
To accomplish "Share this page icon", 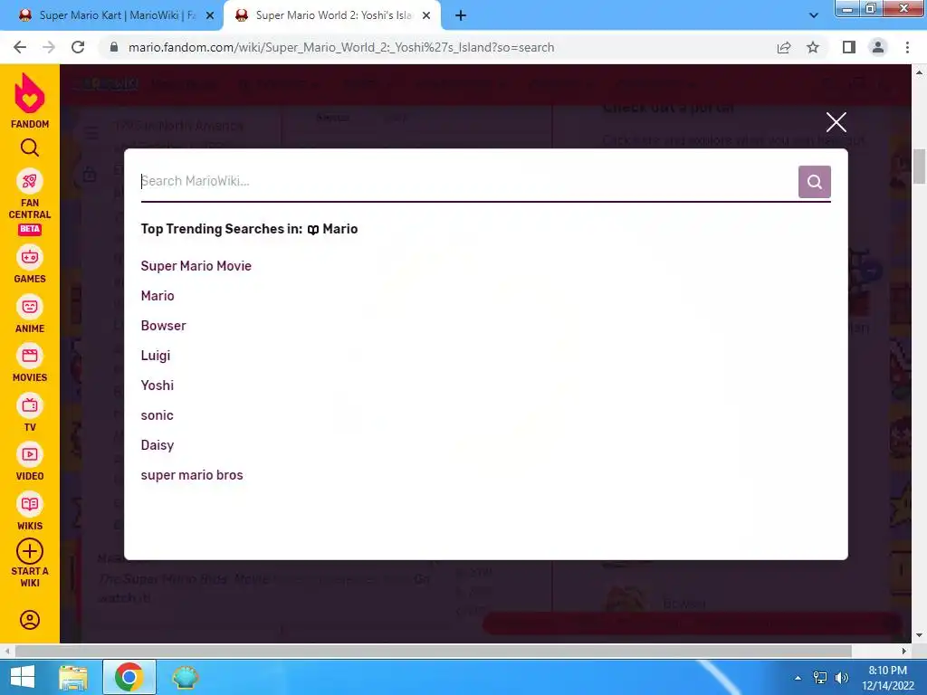I will [784, 47].
